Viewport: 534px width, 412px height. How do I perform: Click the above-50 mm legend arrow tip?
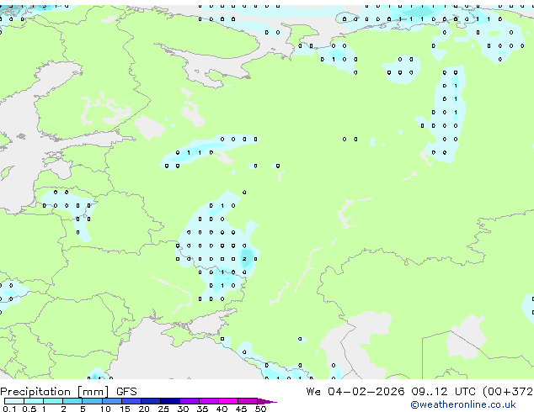[267, 401]
